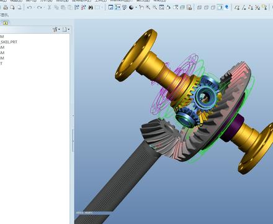Click the binoculars find tool
Screen dimensions: 273x224
point(91,7)
